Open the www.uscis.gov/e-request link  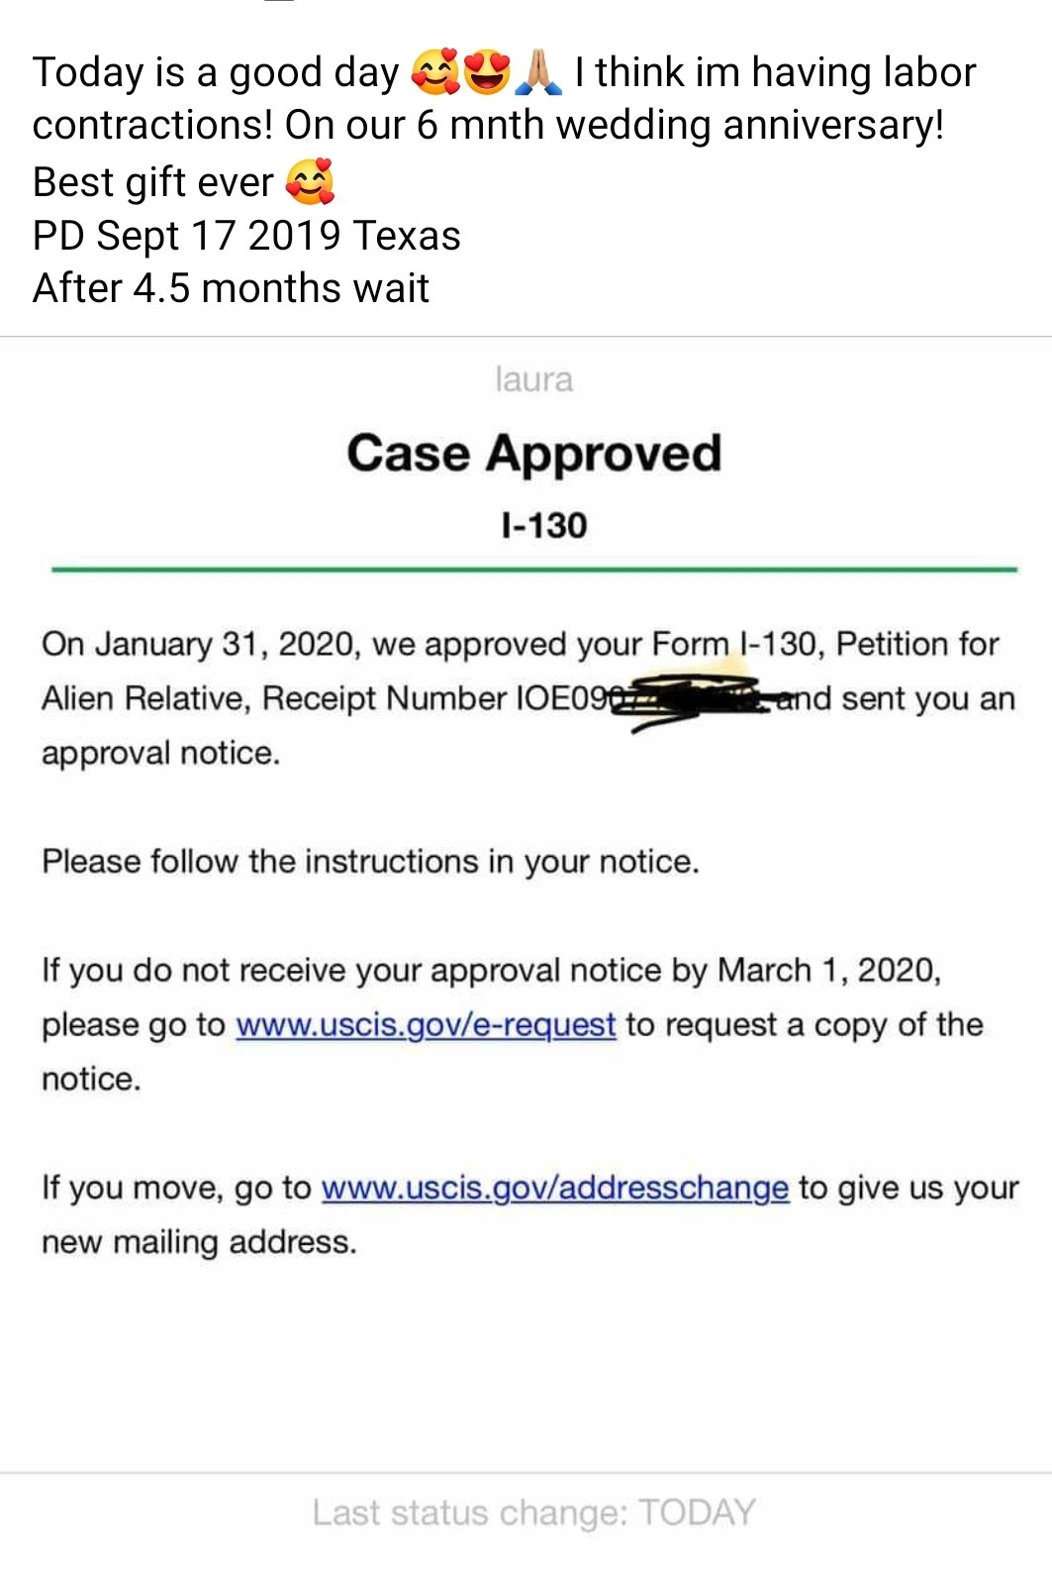426,1024
